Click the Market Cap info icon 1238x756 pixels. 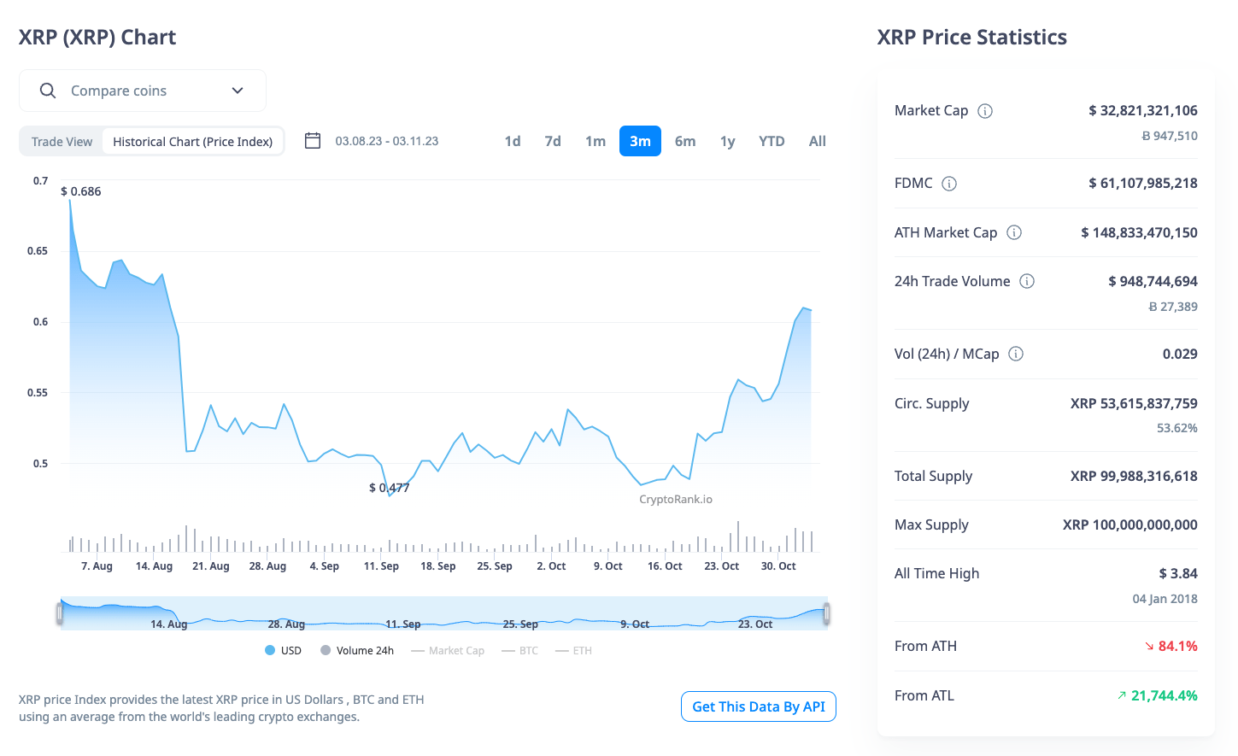click(x=985, y=111)
